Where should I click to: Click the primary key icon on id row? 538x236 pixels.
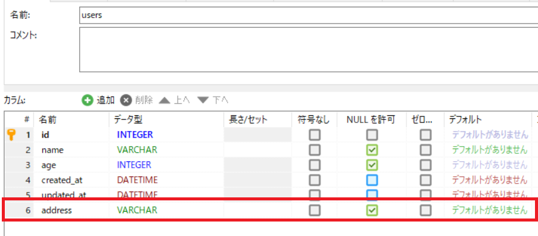[11, 135]
